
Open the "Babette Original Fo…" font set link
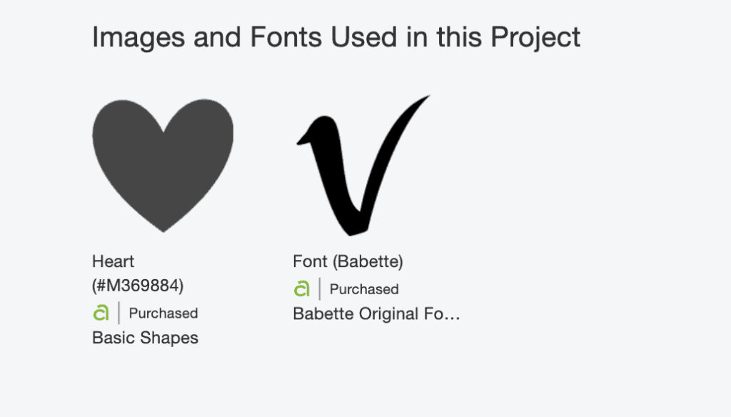coord(376,314)
